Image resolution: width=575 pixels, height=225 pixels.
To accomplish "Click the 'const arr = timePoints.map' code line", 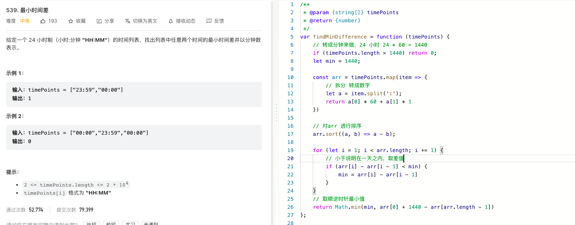I will coord(370,77).
